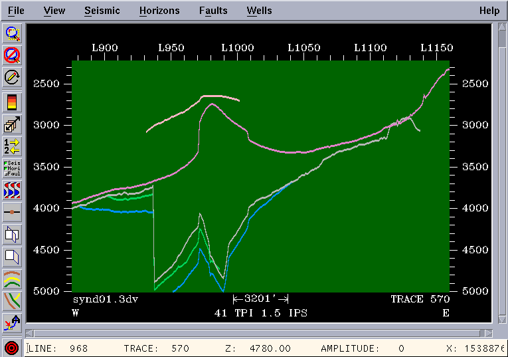508x357 pixels.
Task: Click the curved horizons (brown/yellow/green) icon
Action: pos(13,279)
